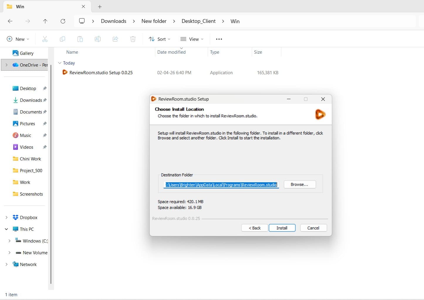Click the Share icon in toolbar
Screen dimensions: 424x300
pos(115,39)
